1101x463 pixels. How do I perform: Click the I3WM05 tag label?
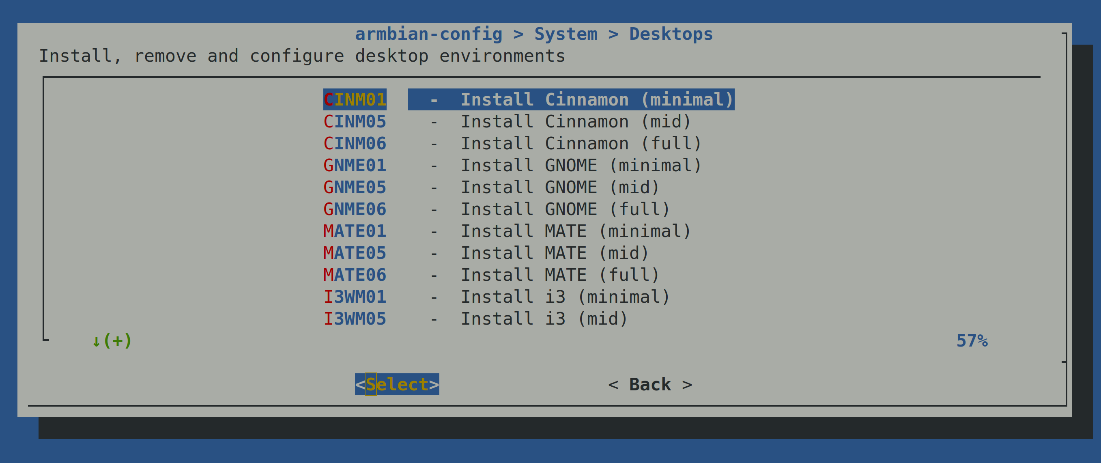(x=355, y=319)
